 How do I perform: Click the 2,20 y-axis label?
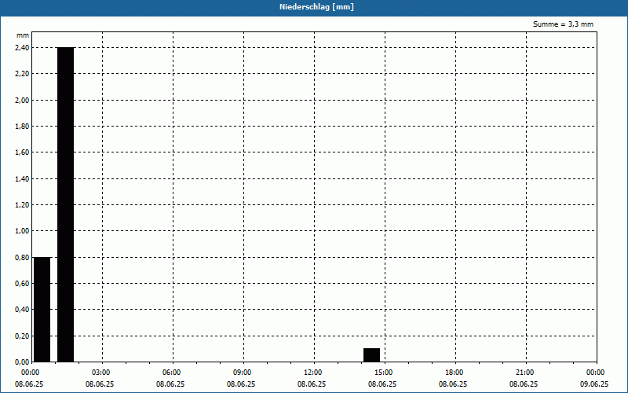(x=23, y=74)
